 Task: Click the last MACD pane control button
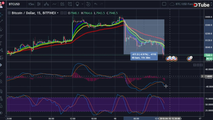(x=201, y=65)
